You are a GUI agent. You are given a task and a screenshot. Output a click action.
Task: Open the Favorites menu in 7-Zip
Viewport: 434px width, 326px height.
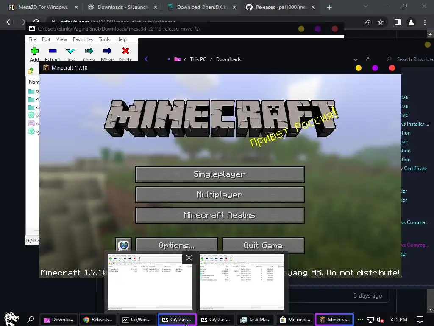83,39
